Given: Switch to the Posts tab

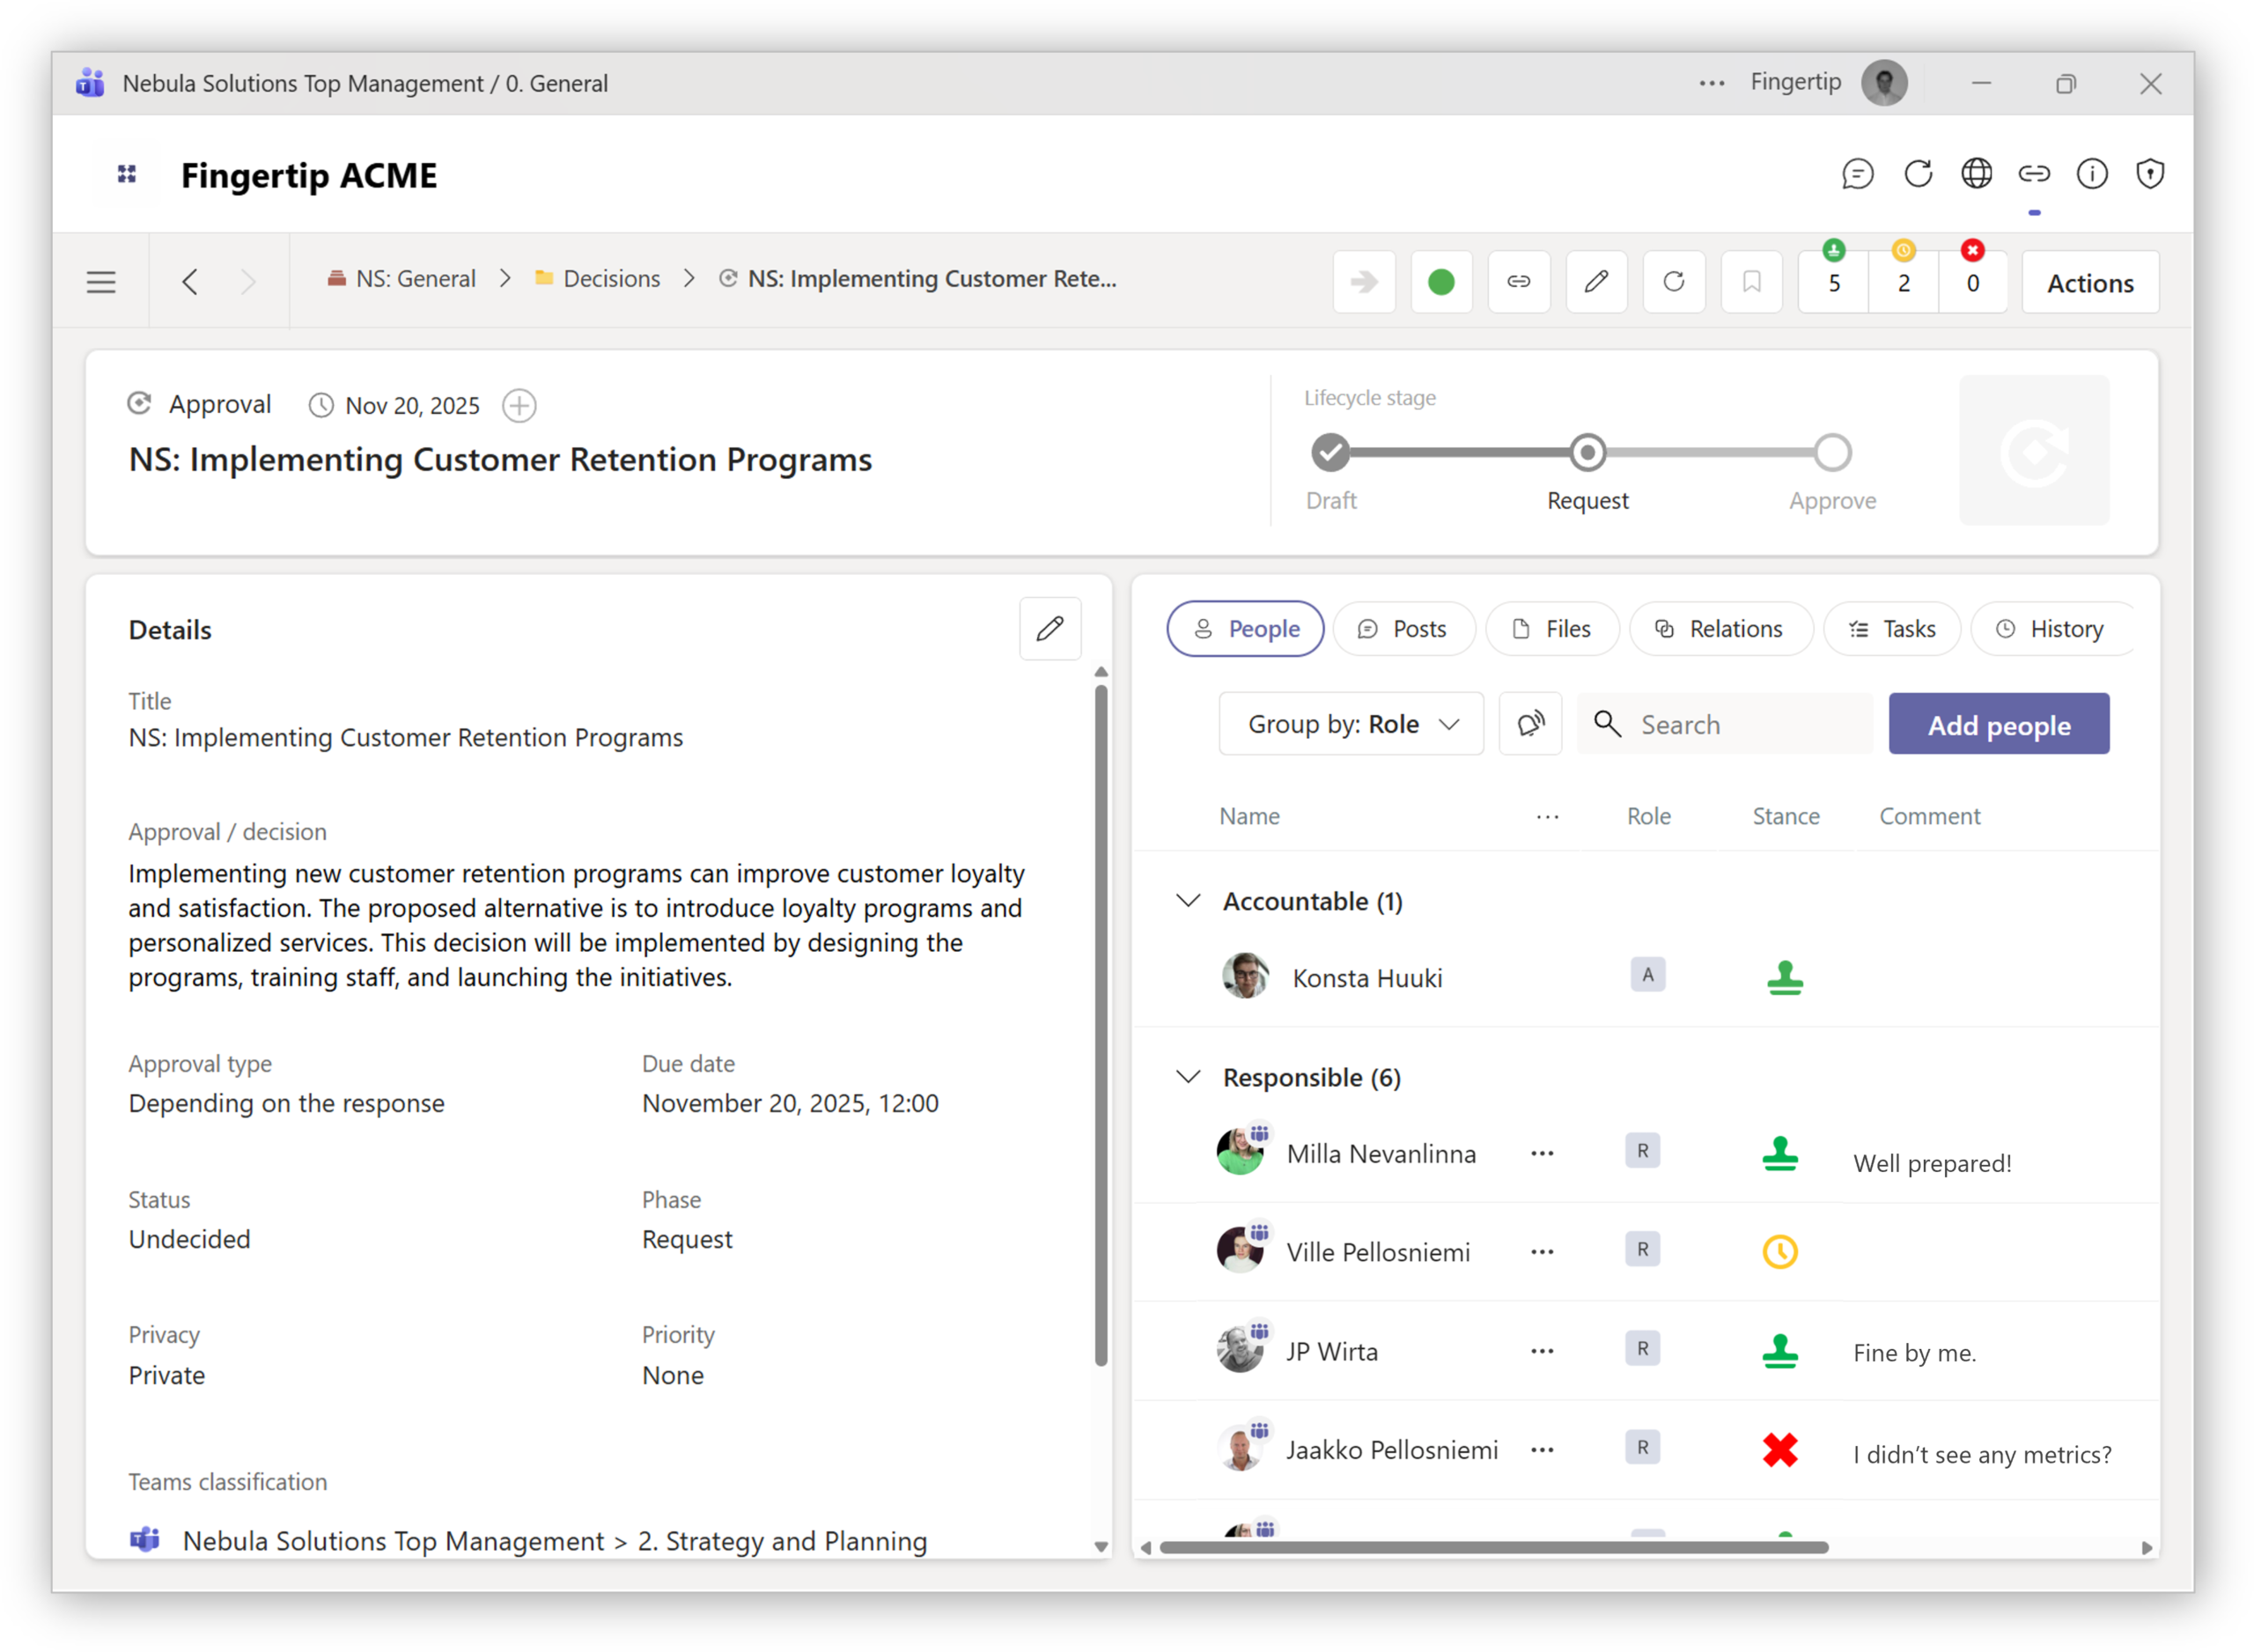Looking at the screenshot, I should (1403, 629).
